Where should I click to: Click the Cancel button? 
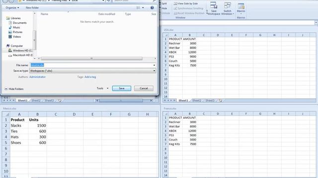pyautogui.click(x=144, y=89)
